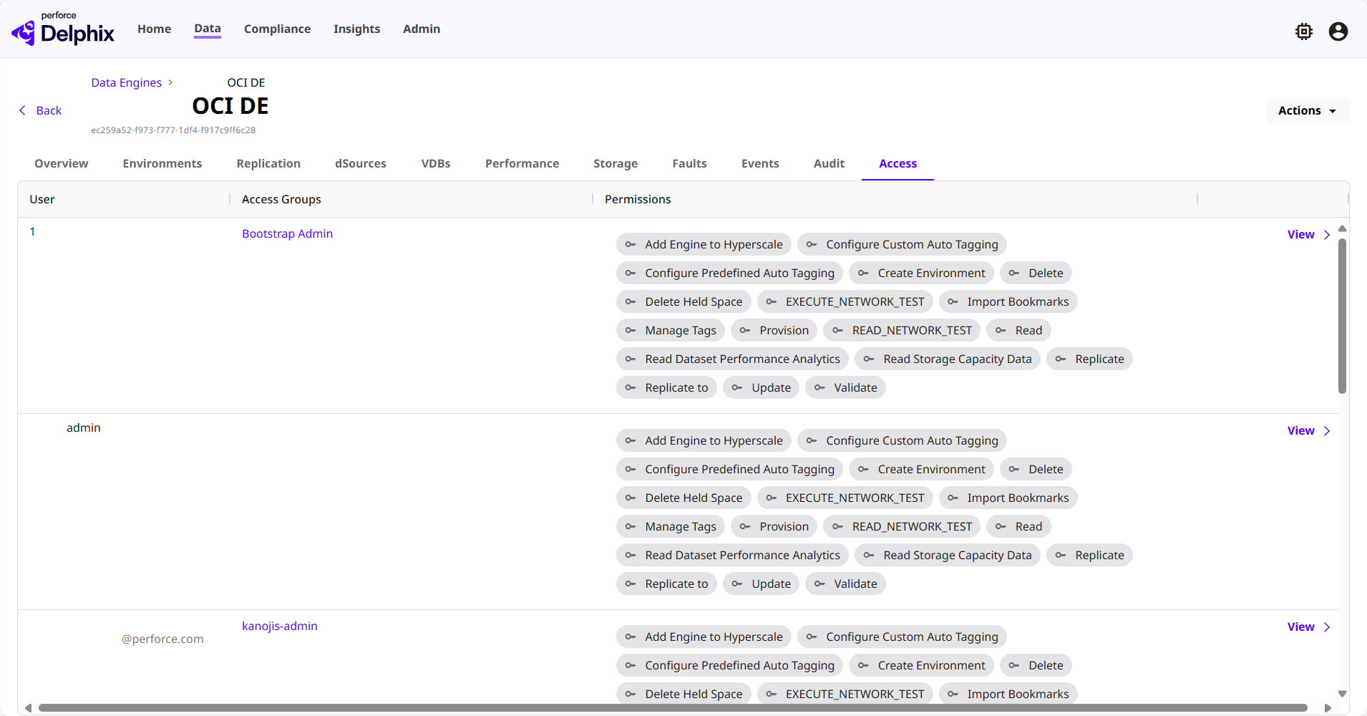The width and height of the screenshot is (1367, 716).
Task: Click key icon on first row's Create Environment
Action: point(863,273)
